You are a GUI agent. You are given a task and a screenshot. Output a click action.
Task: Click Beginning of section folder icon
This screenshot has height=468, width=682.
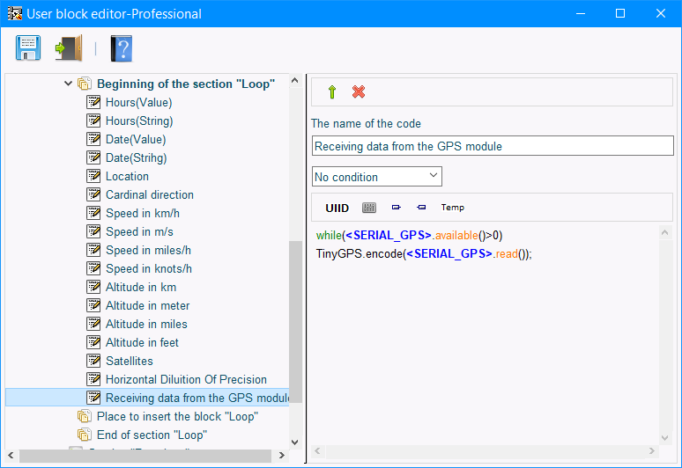(x=85, y=84)
